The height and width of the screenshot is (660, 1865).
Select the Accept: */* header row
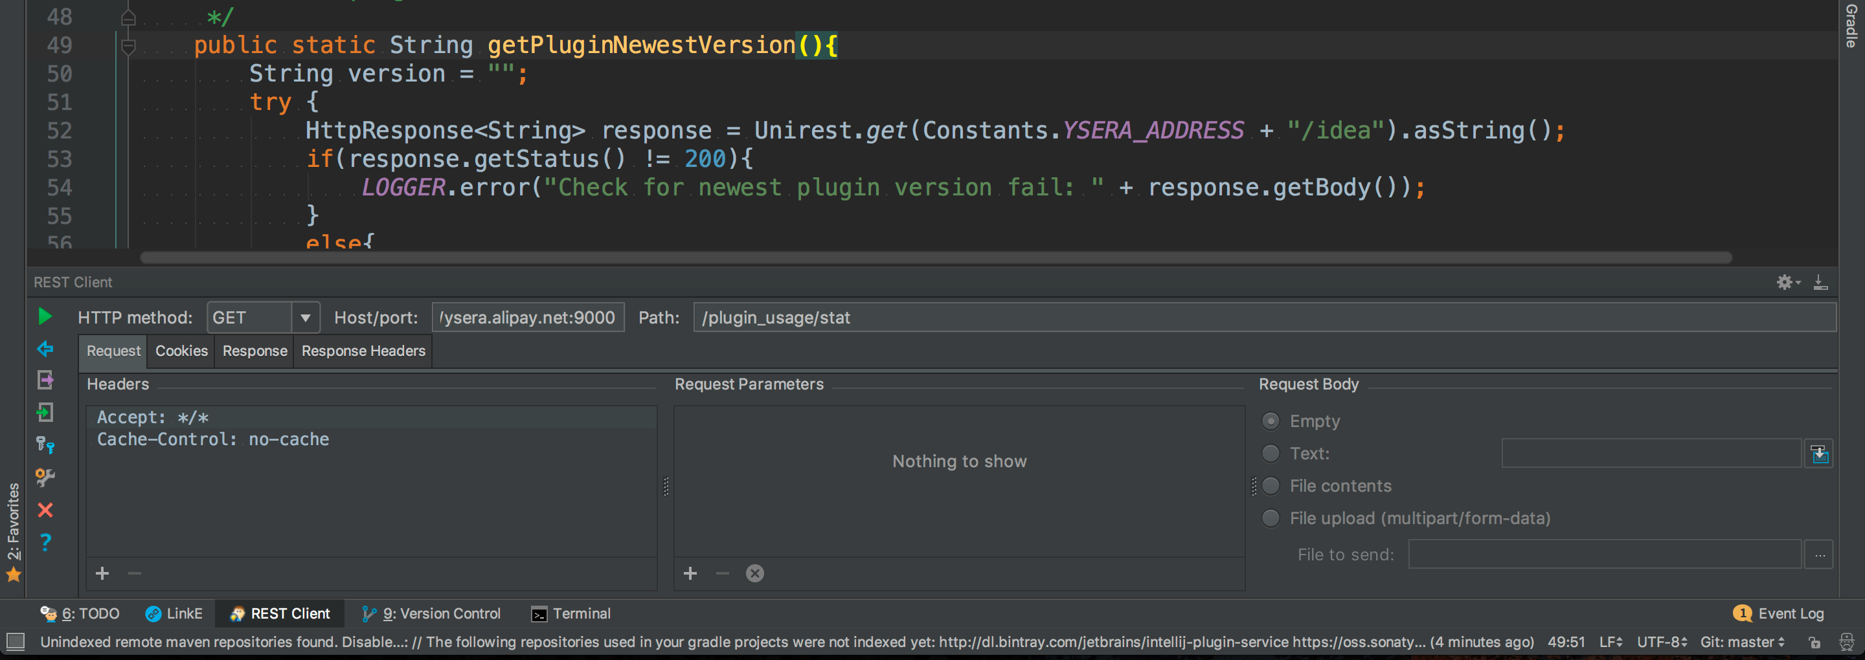pyautogui.click(x=372, y=417)
